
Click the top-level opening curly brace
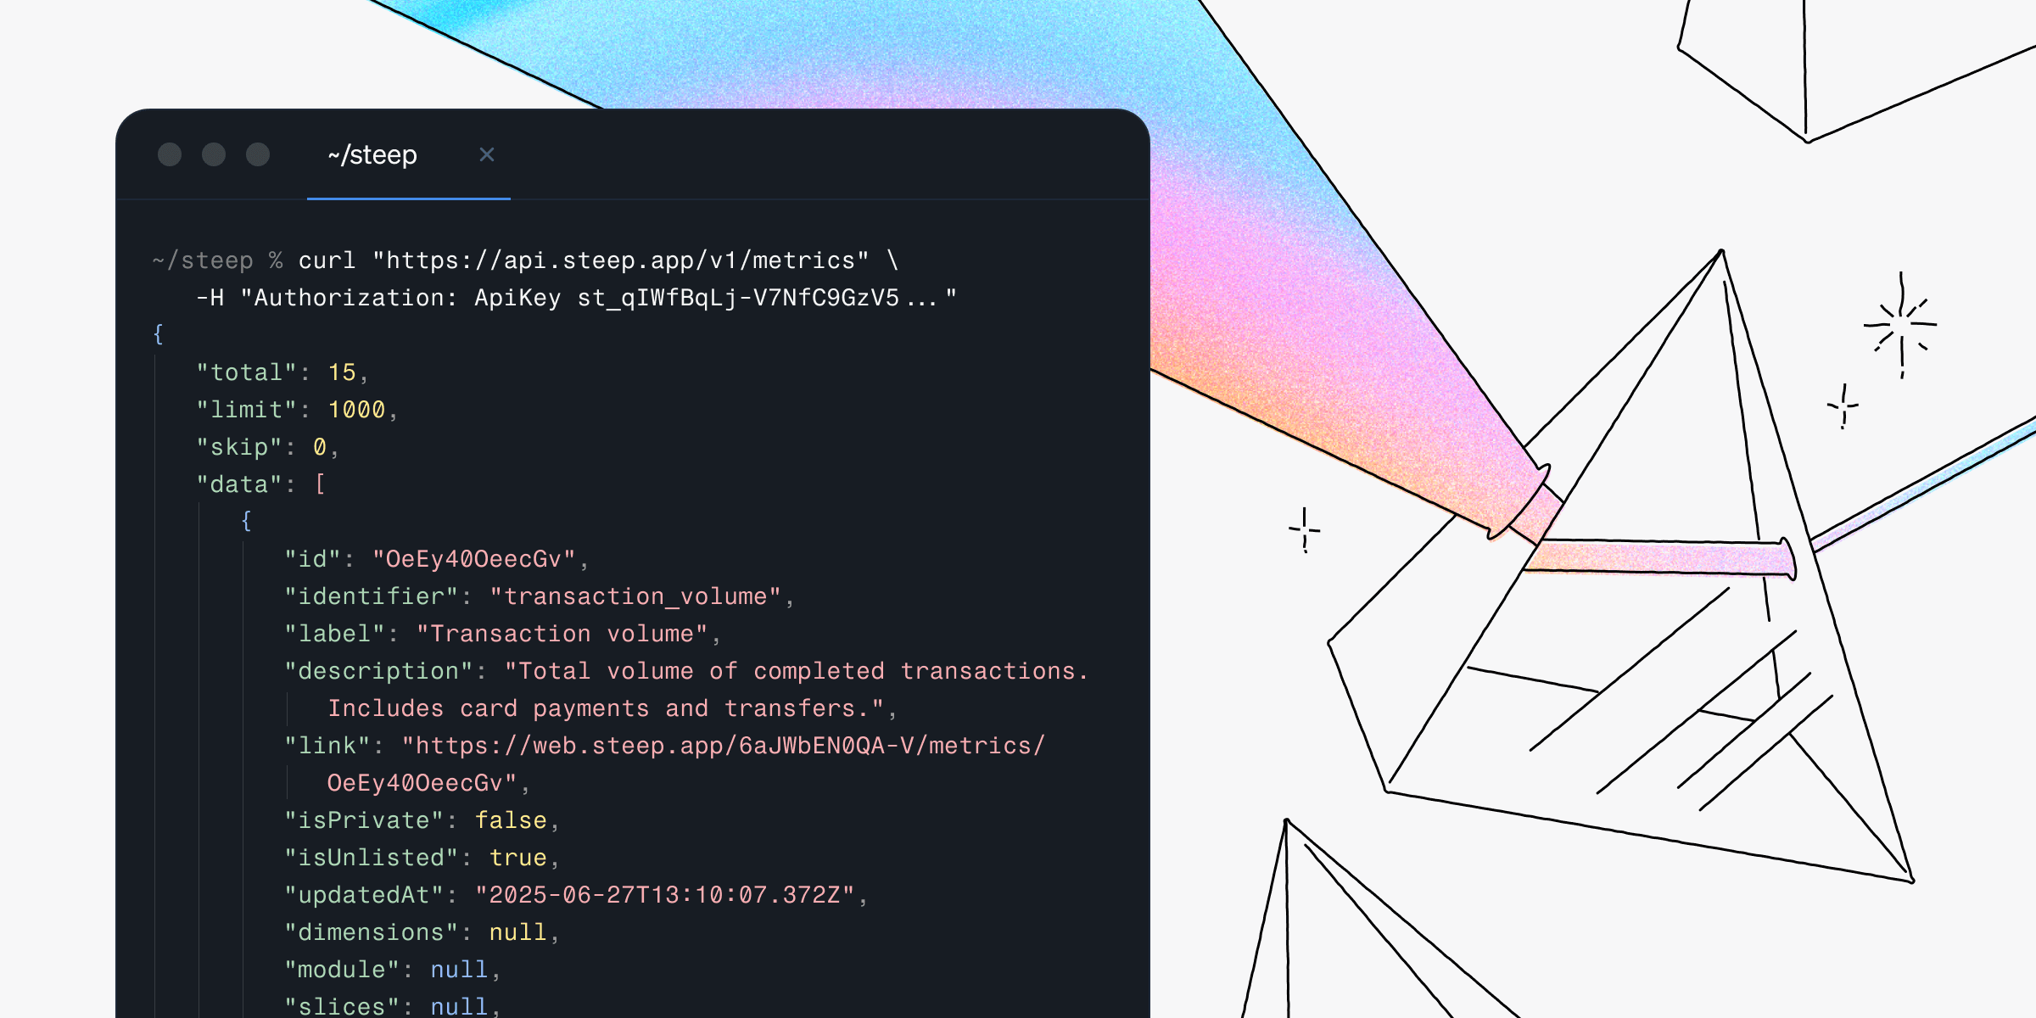click(x=158, y=334)
